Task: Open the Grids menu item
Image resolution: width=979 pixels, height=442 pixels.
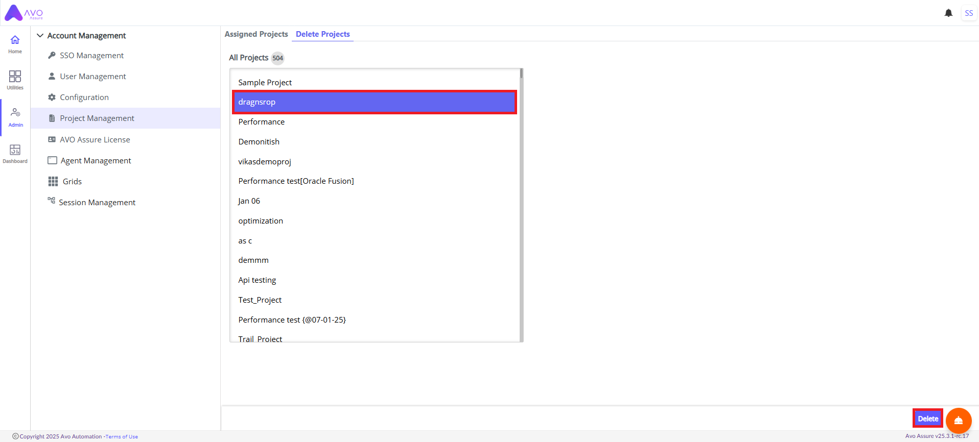Action: (x=72, y=182)
